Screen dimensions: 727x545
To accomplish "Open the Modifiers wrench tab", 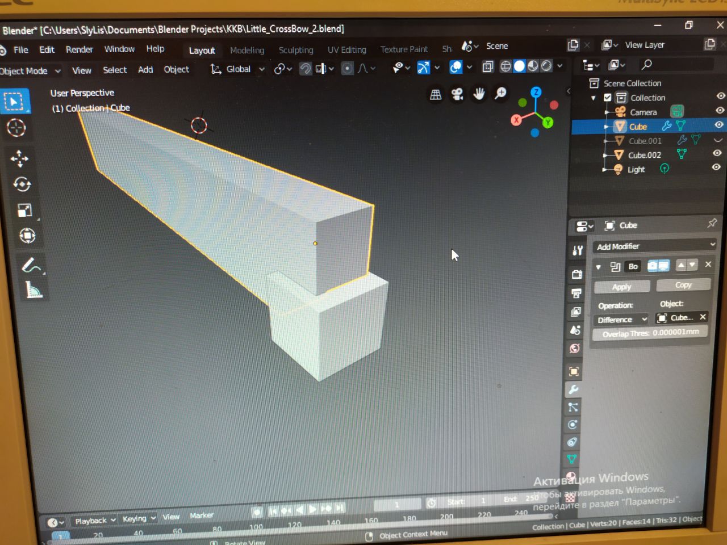I will click(x=573, y=389).
